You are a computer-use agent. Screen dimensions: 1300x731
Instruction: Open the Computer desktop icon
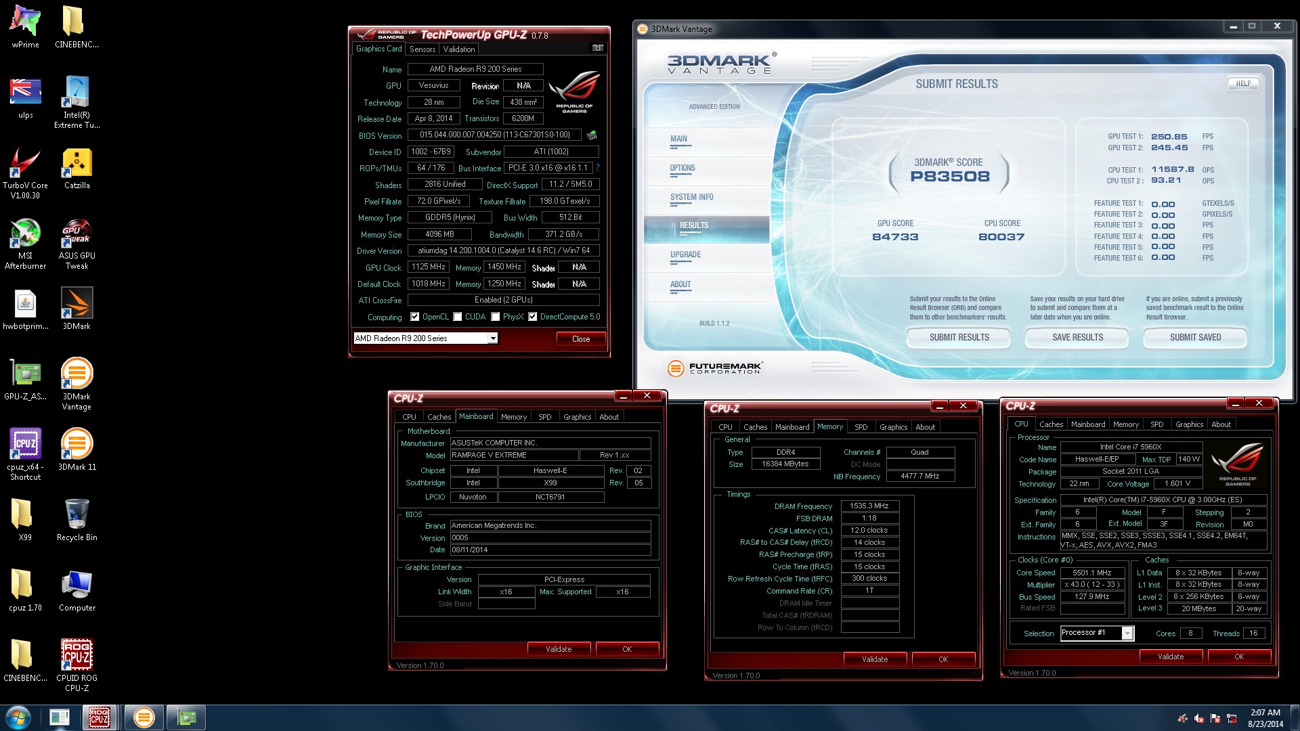point(77,591)
